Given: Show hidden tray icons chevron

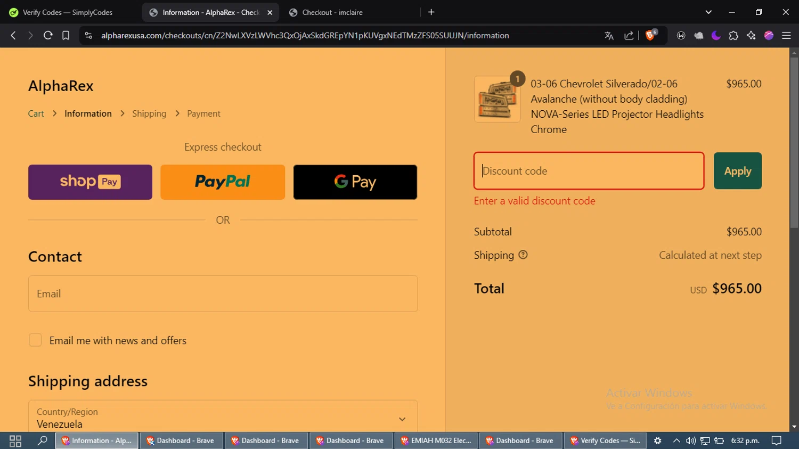Looking at the screenshot, I should tap(676, 440).
